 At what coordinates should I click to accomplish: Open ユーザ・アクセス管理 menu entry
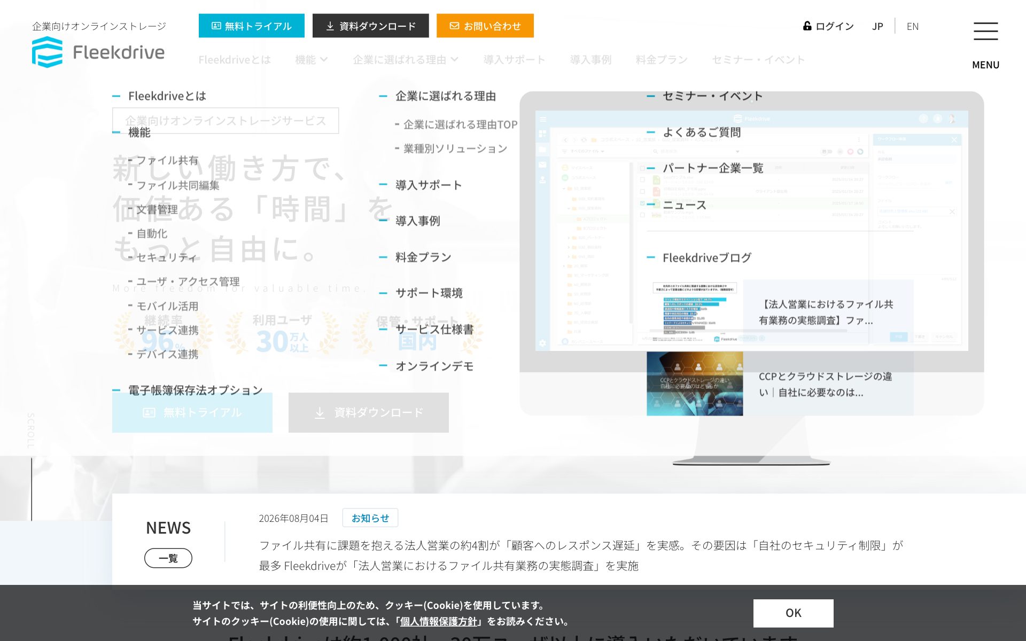[188, 282]
